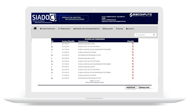The image size is (190, 111).
Task: Open the Gestión de correspondencia menu
Action: tap(86, 29)
